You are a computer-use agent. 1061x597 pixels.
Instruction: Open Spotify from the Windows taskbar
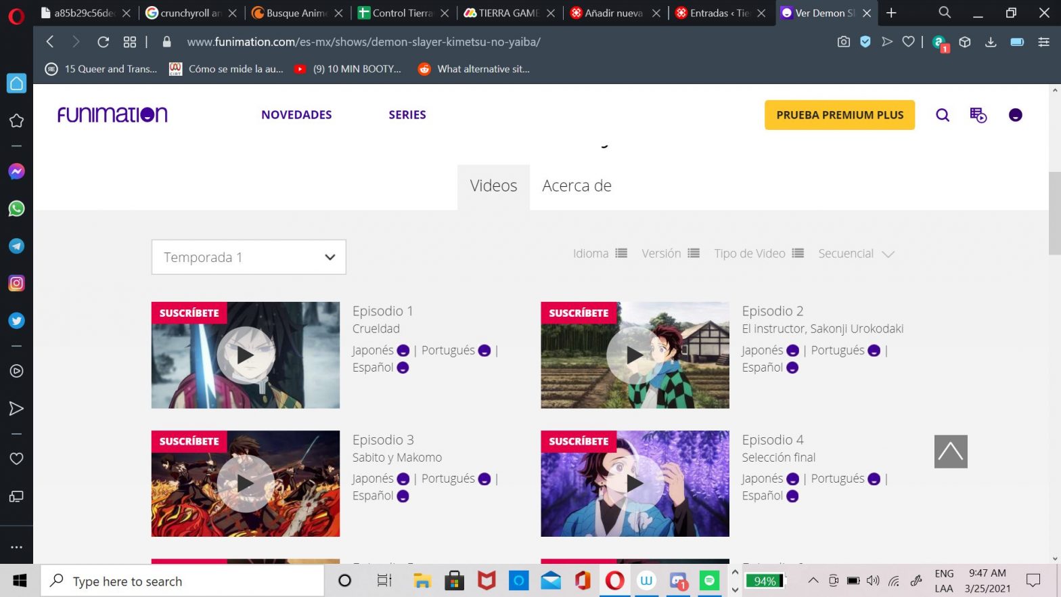(x=709, y=581)
